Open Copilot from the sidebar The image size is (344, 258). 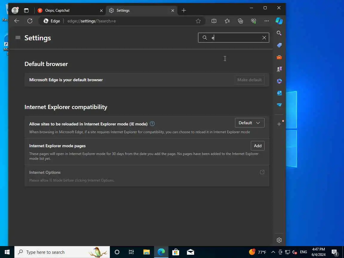click(x=279, y=21)
